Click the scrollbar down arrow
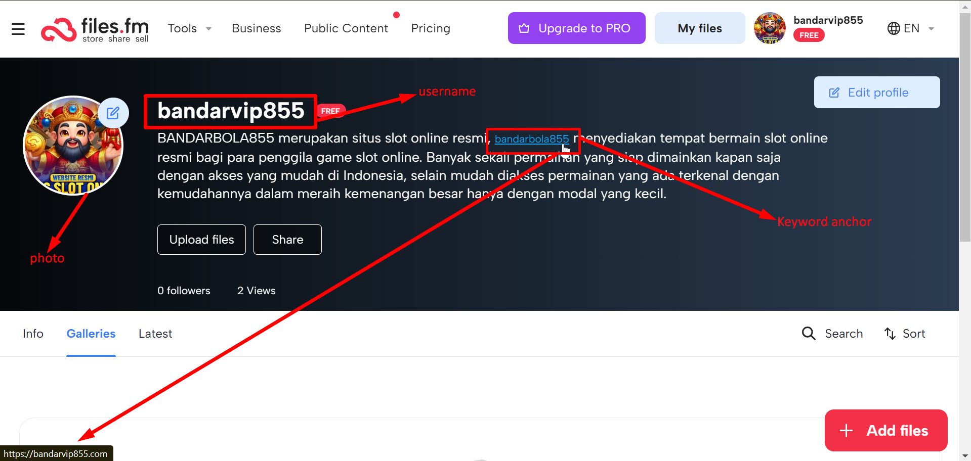Screen dimensions: 971x461 [x=965, y=455]
